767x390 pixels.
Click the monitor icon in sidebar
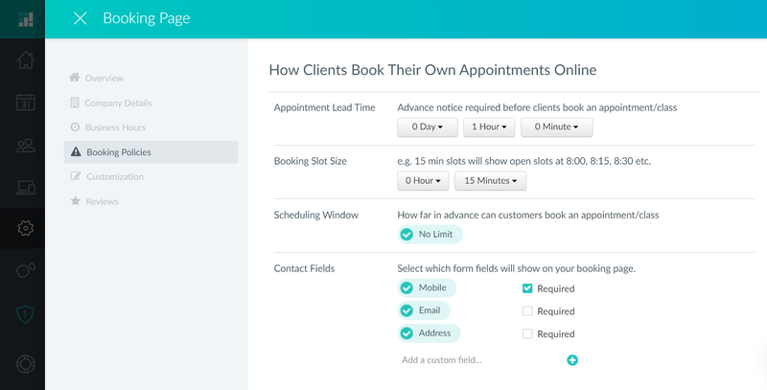click(25, 187)
